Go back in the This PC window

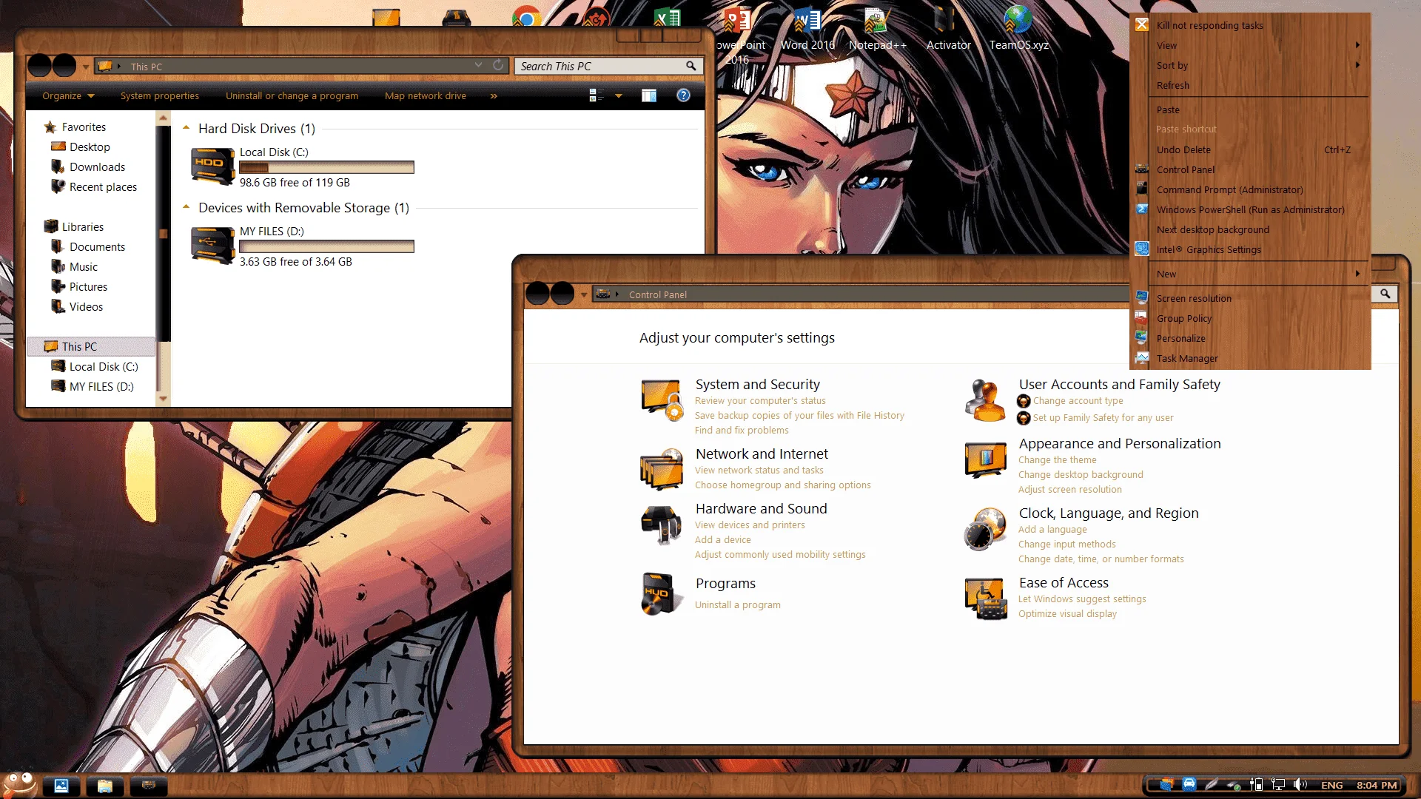click(x=39, y=66)
